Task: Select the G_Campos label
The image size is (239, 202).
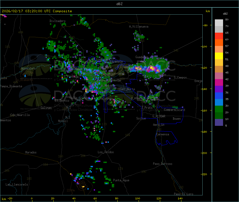Action: 180,78
